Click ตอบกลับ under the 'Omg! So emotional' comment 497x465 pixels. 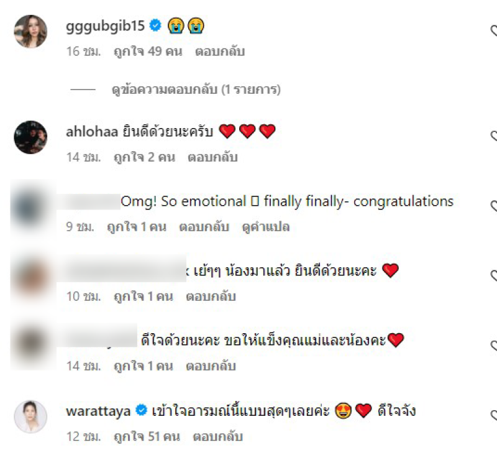204,227
